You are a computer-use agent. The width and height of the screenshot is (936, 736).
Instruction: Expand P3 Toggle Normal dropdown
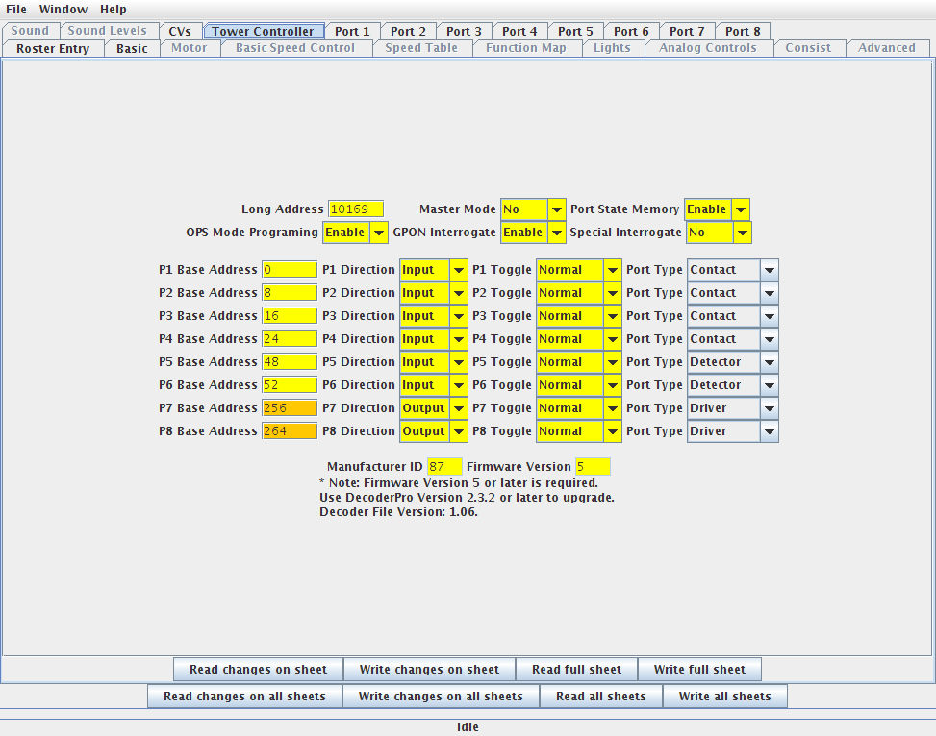578,316
